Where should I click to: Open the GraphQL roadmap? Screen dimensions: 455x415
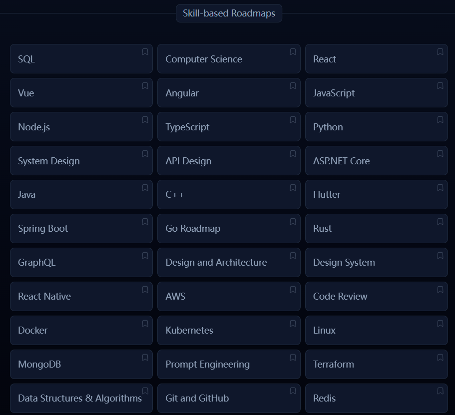pos(81,262)
